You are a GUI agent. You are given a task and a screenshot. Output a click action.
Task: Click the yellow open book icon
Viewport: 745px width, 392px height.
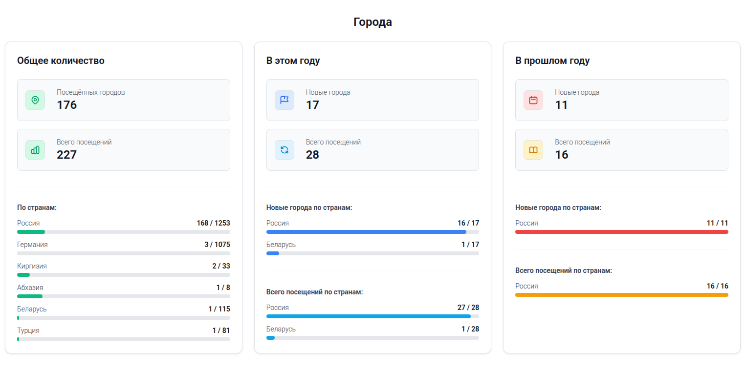click(x=533, y=150)
